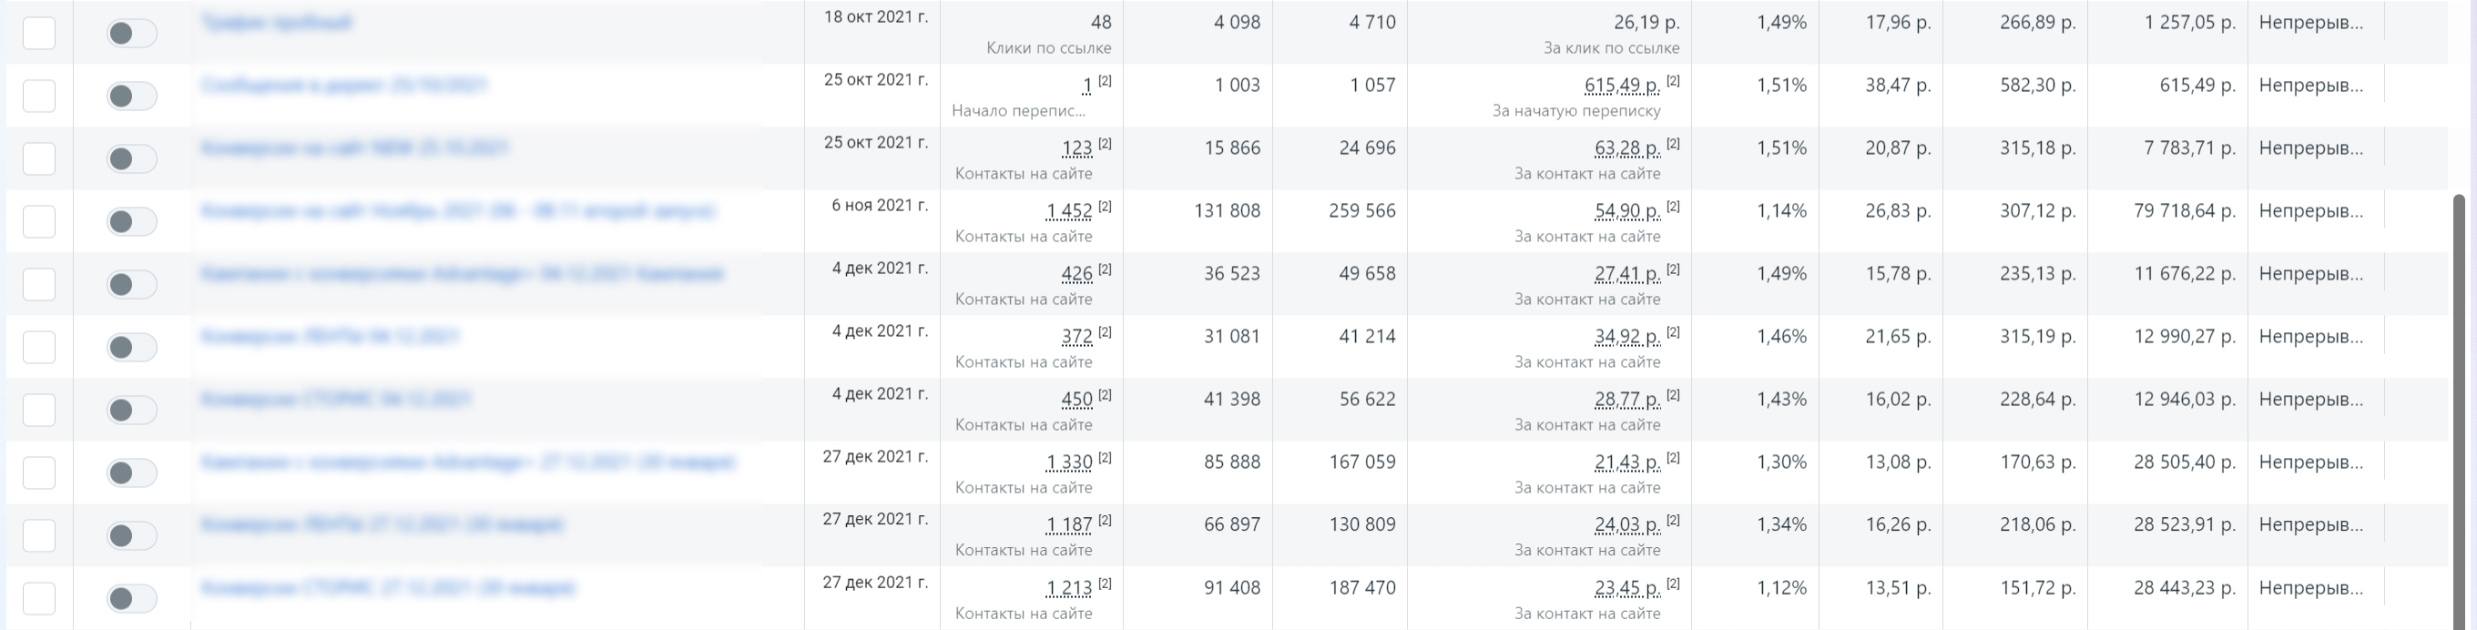
Task: Open the blurred campaign name dated 6 ноя 2021
Action: [458, 210]
